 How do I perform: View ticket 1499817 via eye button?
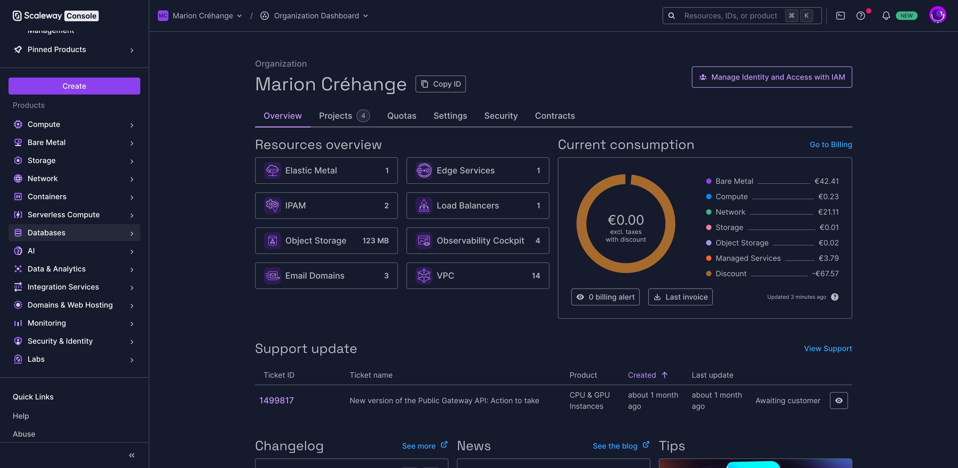(839, 400)
